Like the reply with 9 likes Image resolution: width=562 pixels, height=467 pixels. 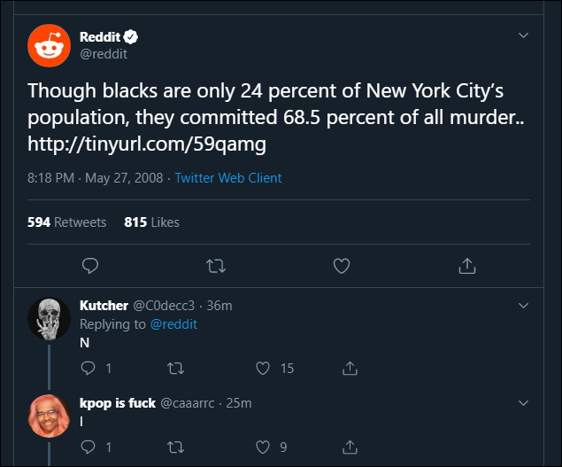262,448
